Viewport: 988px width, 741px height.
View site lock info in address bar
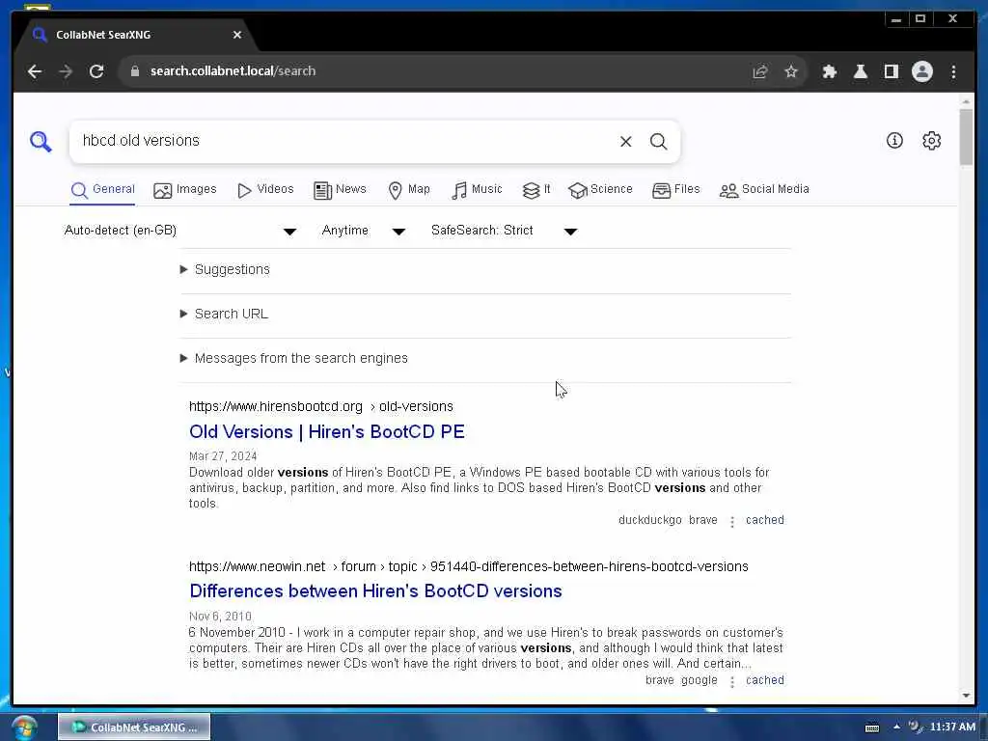[x=134, y=71]
